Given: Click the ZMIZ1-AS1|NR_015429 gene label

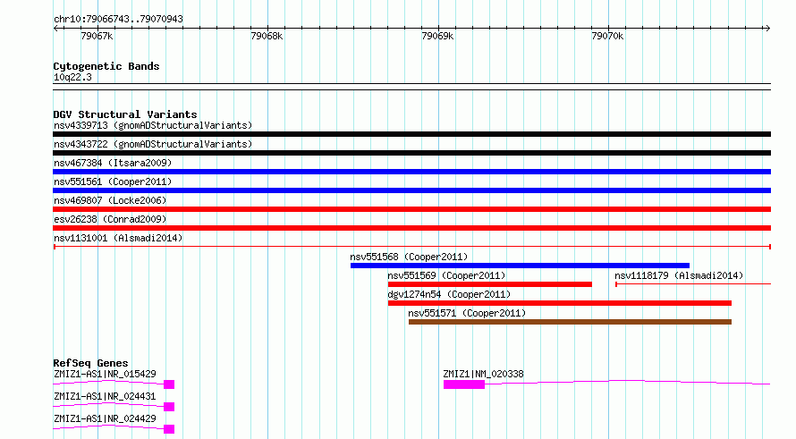Looking at the screenshot, I should pyautogui.click(x=105, y=374).
